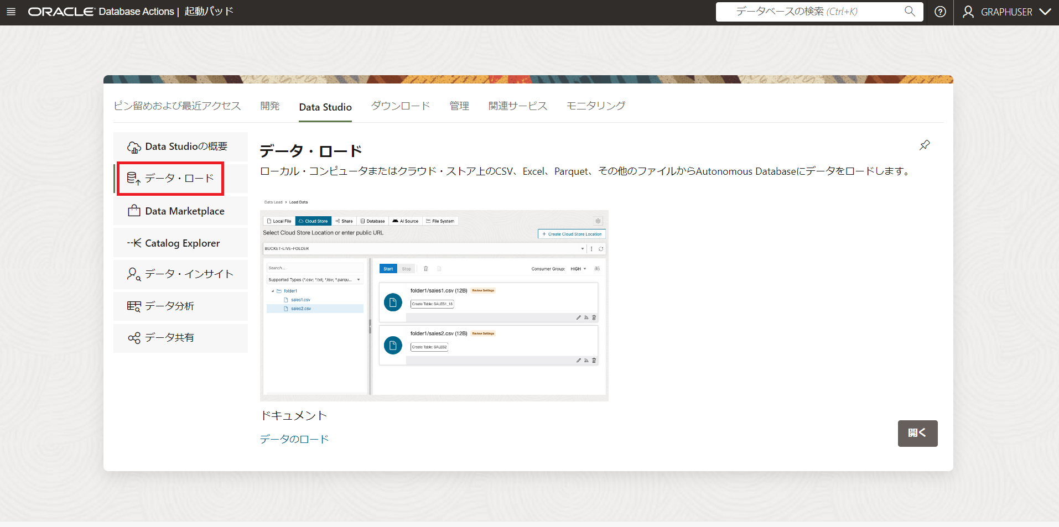This screenshot has width=1059, height=527.
Task: Click the Data Studio overview cloud icon
Action: click(134, 147)
